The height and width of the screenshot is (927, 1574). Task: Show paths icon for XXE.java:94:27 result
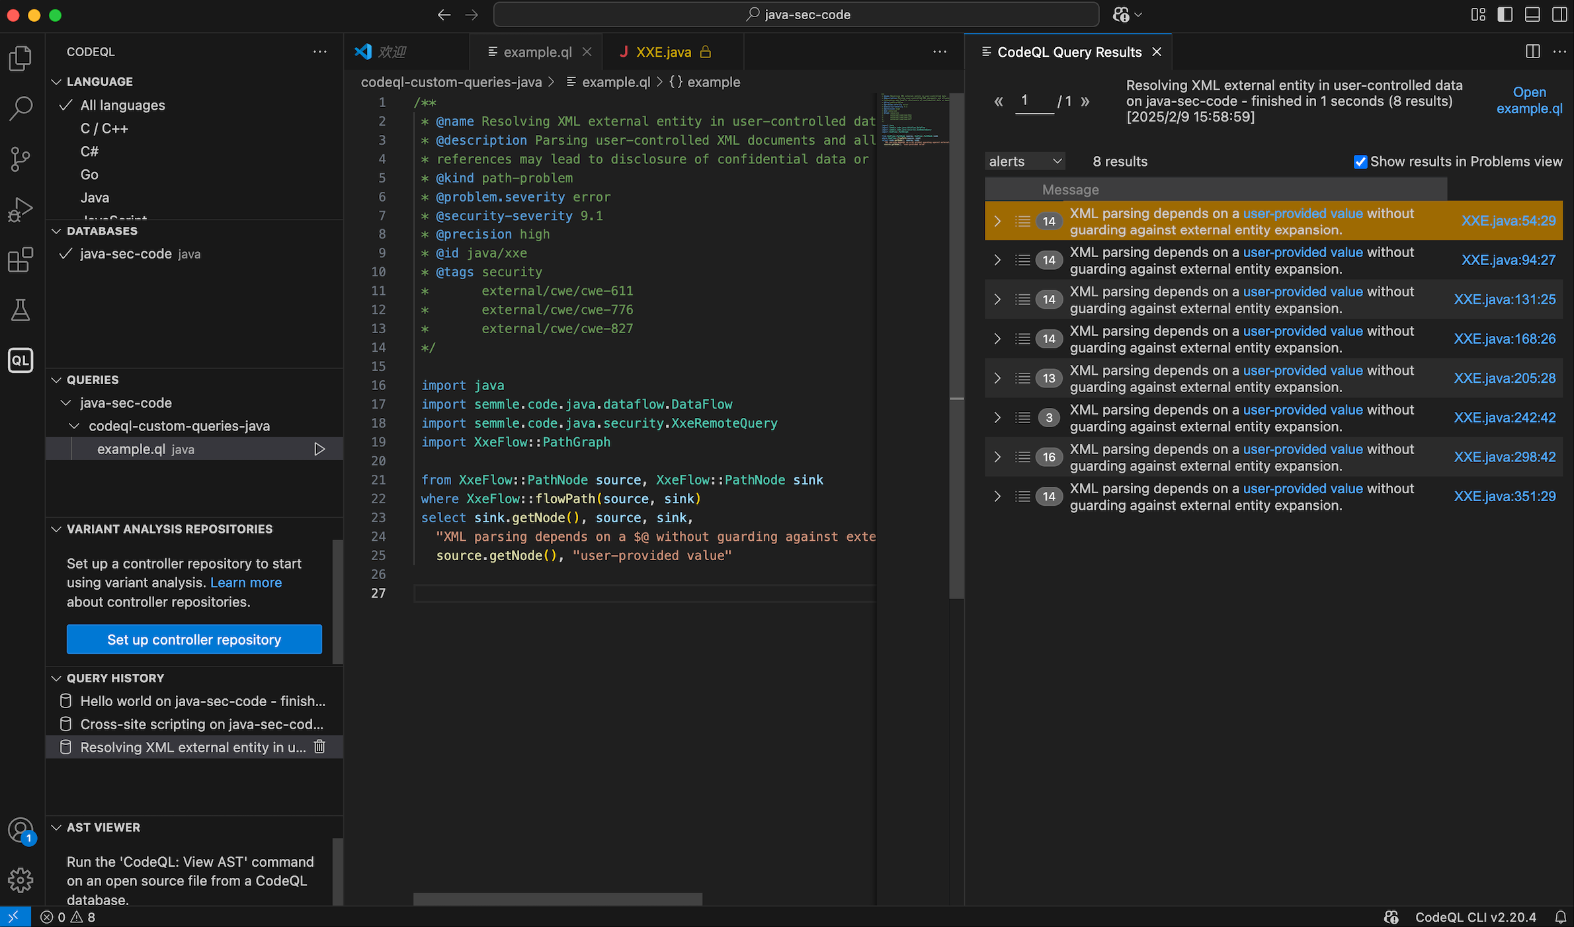(x=1023, y=261)
